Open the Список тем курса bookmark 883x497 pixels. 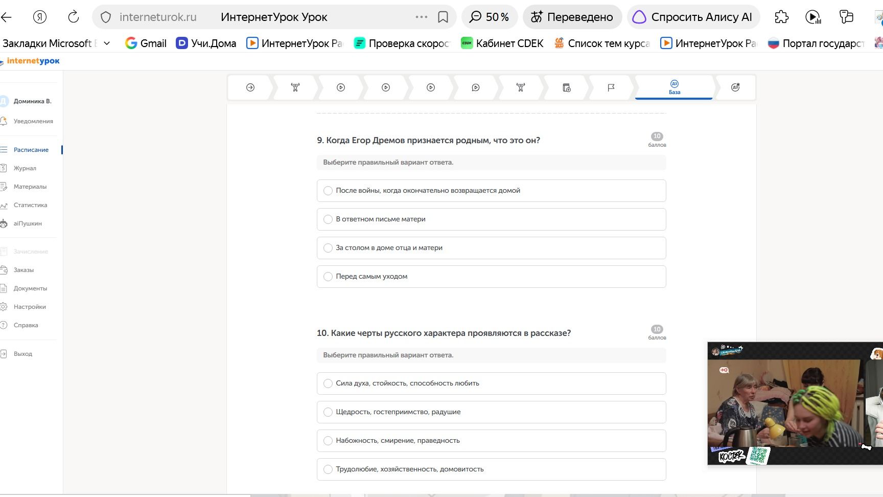pos(602,43)
